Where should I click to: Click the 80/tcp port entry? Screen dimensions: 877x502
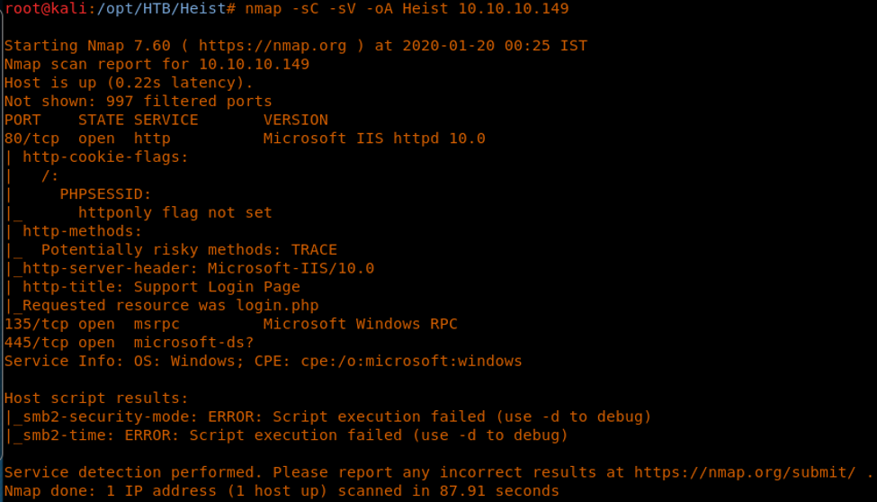tap(32, 139)
